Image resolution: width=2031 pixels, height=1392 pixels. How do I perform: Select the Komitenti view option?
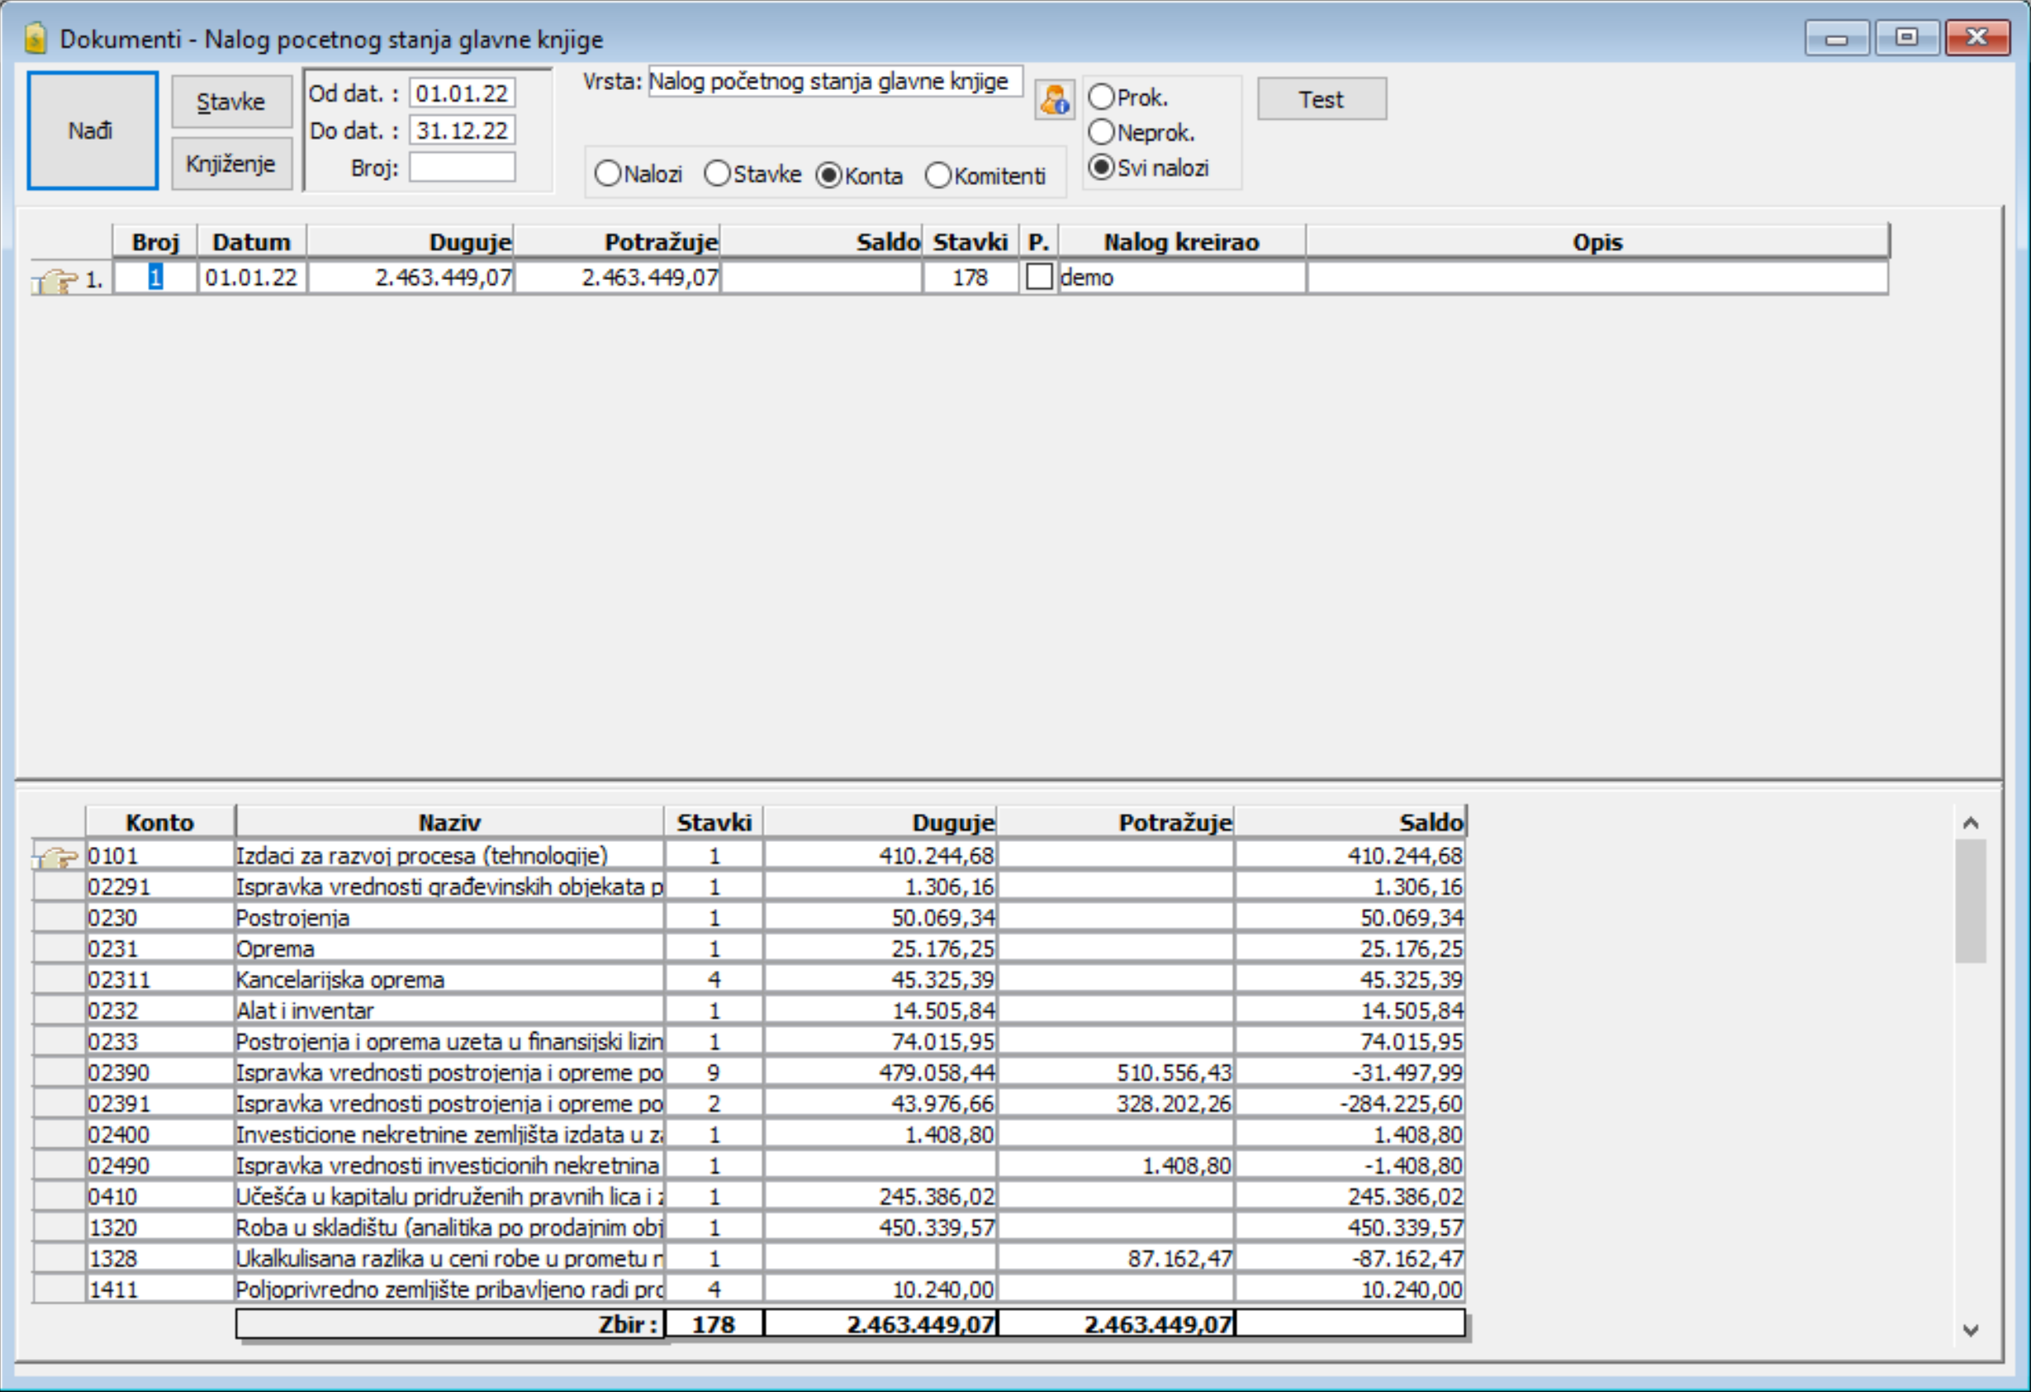coord(937,175)
